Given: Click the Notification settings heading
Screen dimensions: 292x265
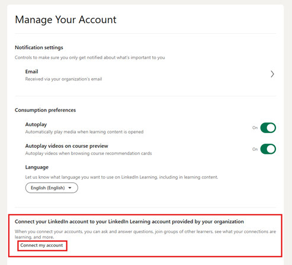Looking at the screenshot, I should click(x=39, y=47).
